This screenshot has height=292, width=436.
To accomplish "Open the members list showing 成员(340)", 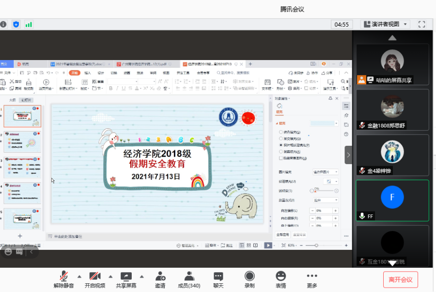I will tap(189, 276).
